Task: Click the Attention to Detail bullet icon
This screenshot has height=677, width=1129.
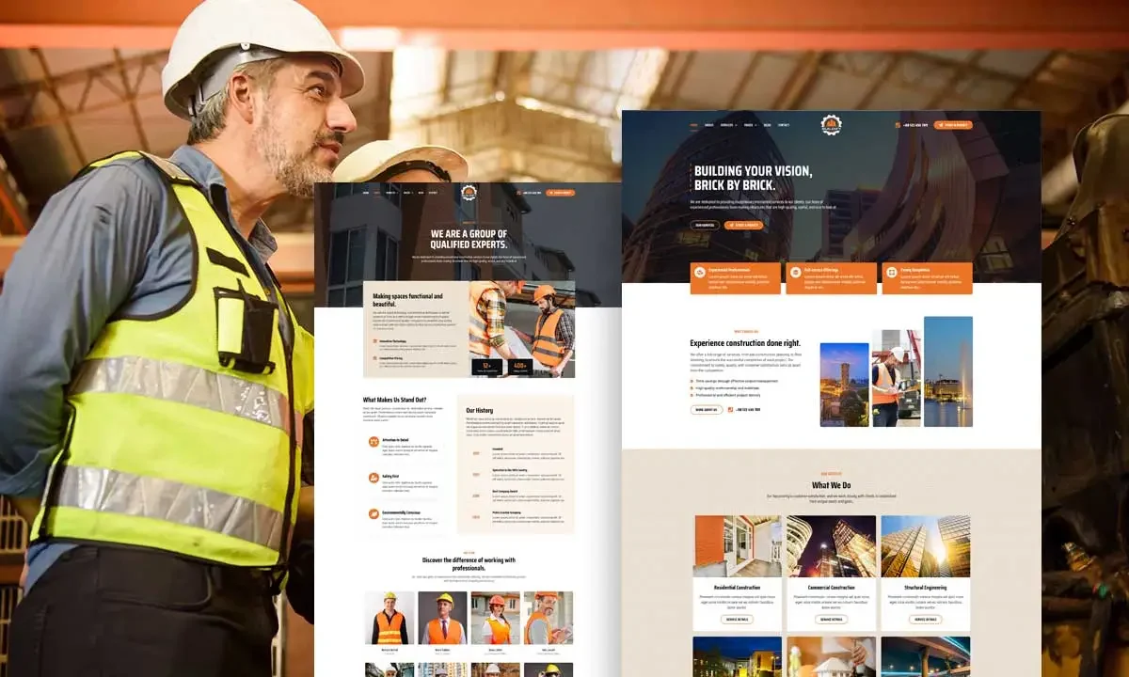Action: point(374,441)
